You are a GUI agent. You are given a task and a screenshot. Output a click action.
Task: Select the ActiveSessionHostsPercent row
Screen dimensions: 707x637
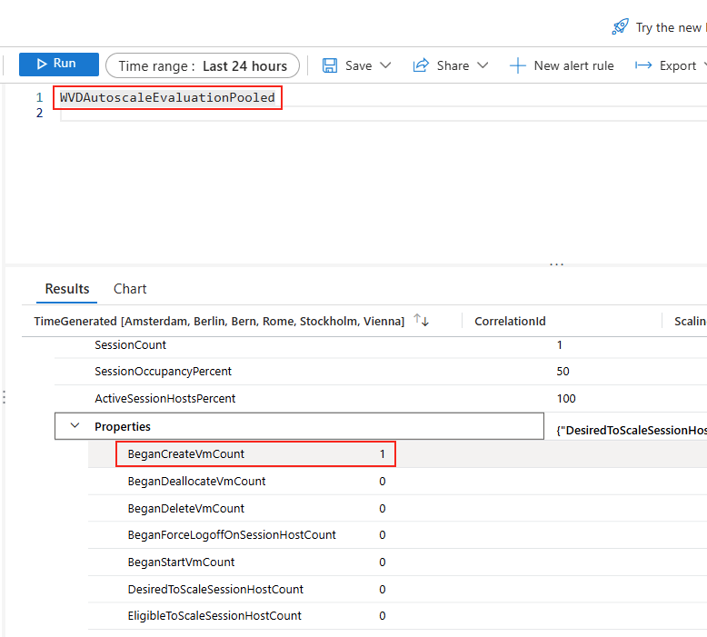(381, 399)
